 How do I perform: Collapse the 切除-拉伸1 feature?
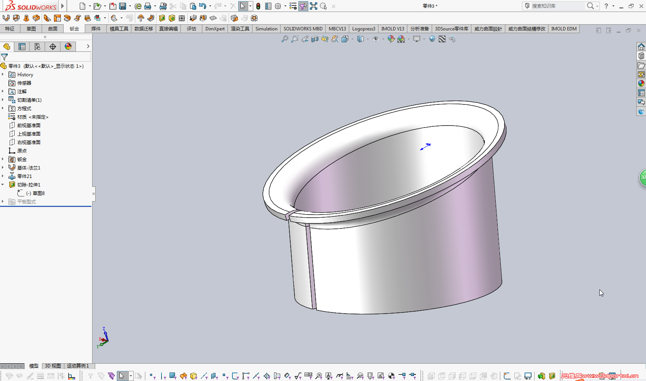point(3,185)
